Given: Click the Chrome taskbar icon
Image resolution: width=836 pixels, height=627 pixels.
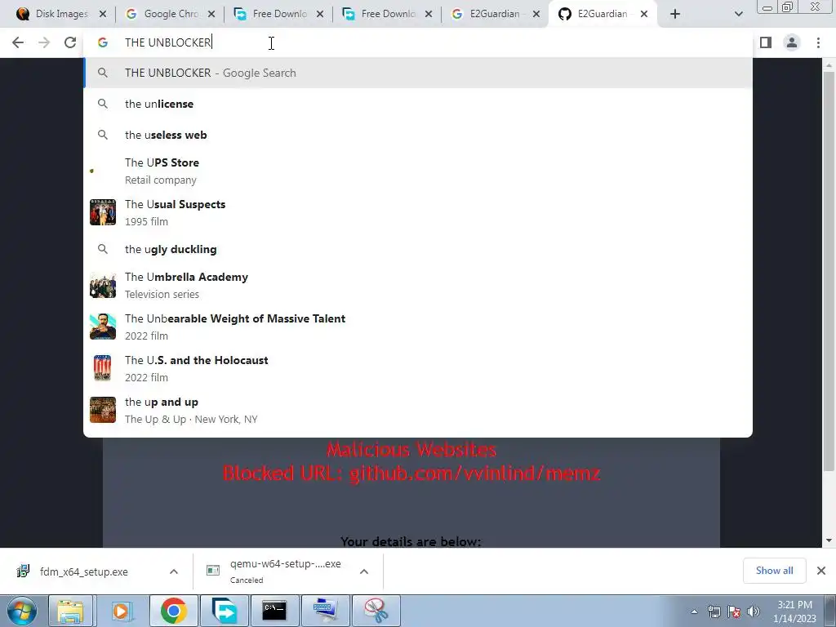Looking at the screenshot, I should click(173, 611).
